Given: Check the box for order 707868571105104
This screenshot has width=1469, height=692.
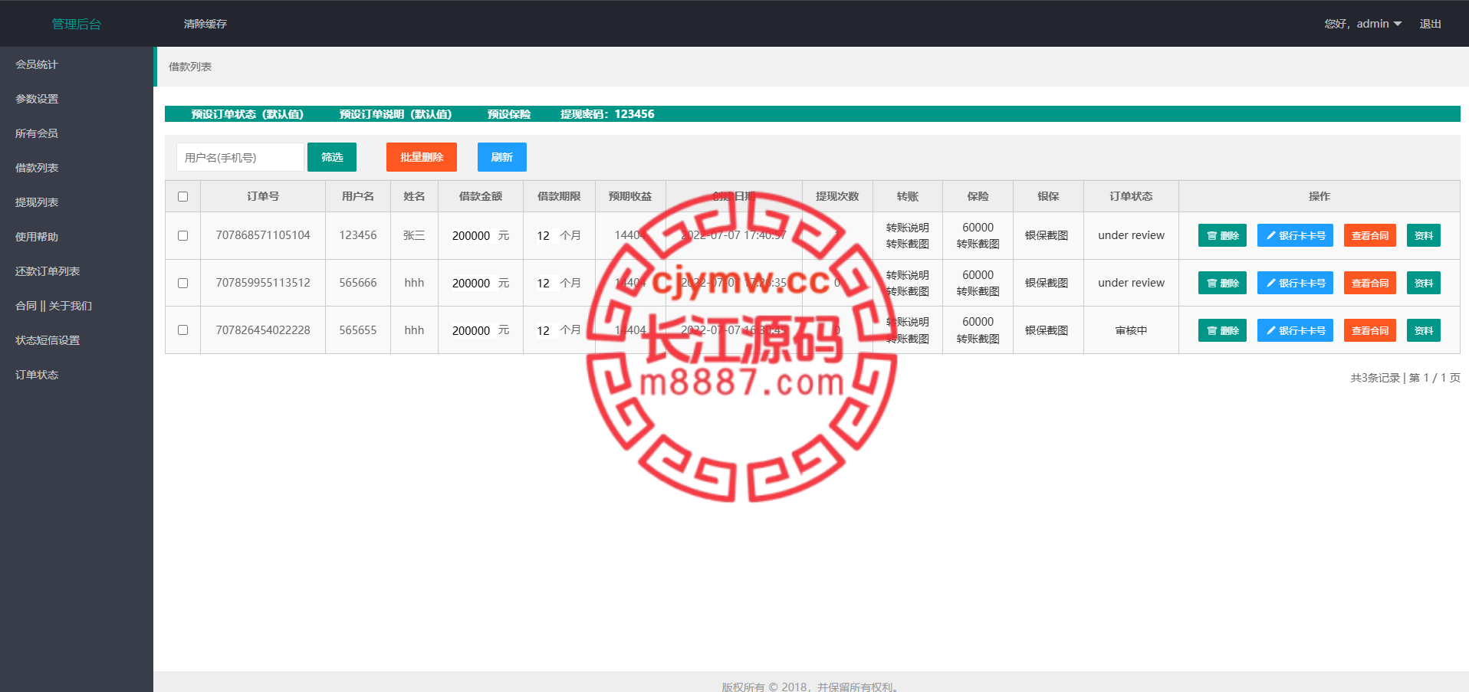Looking at the screenshot, I should [x=182, y=236].
